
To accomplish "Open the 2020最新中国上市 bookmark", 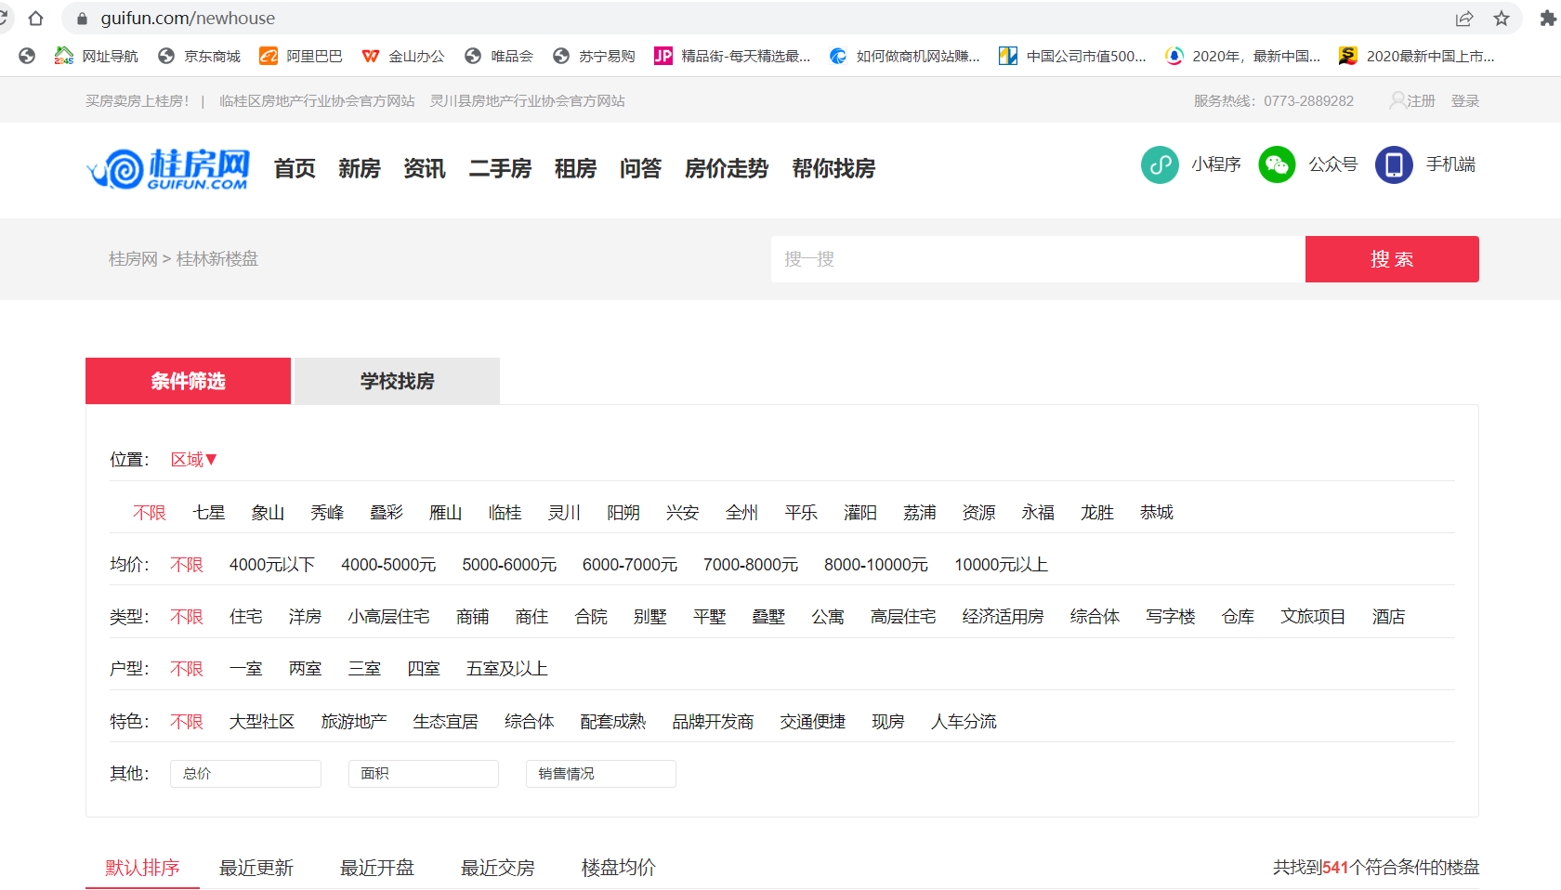I will pyautogui.click(x=1417, y=57).
